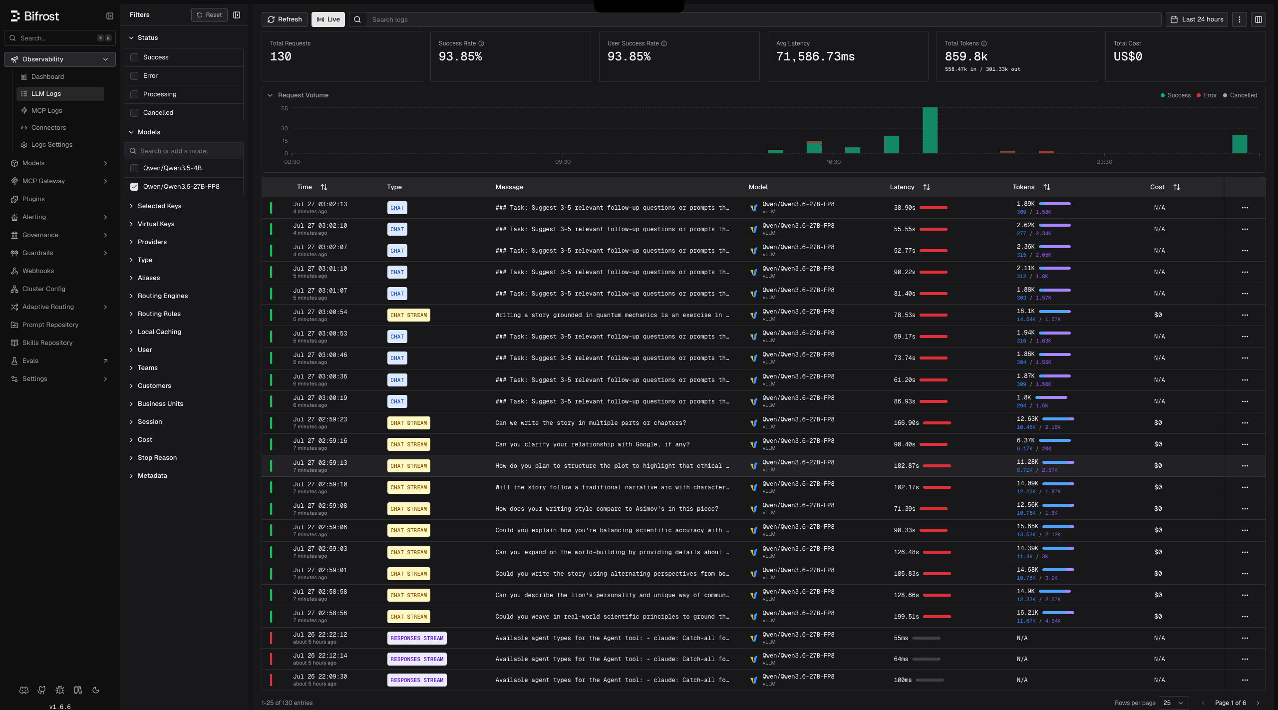The height and width of the screenshot is (710, 1278).
Task: Check the Processing status filter
Action: click(134, 94)
